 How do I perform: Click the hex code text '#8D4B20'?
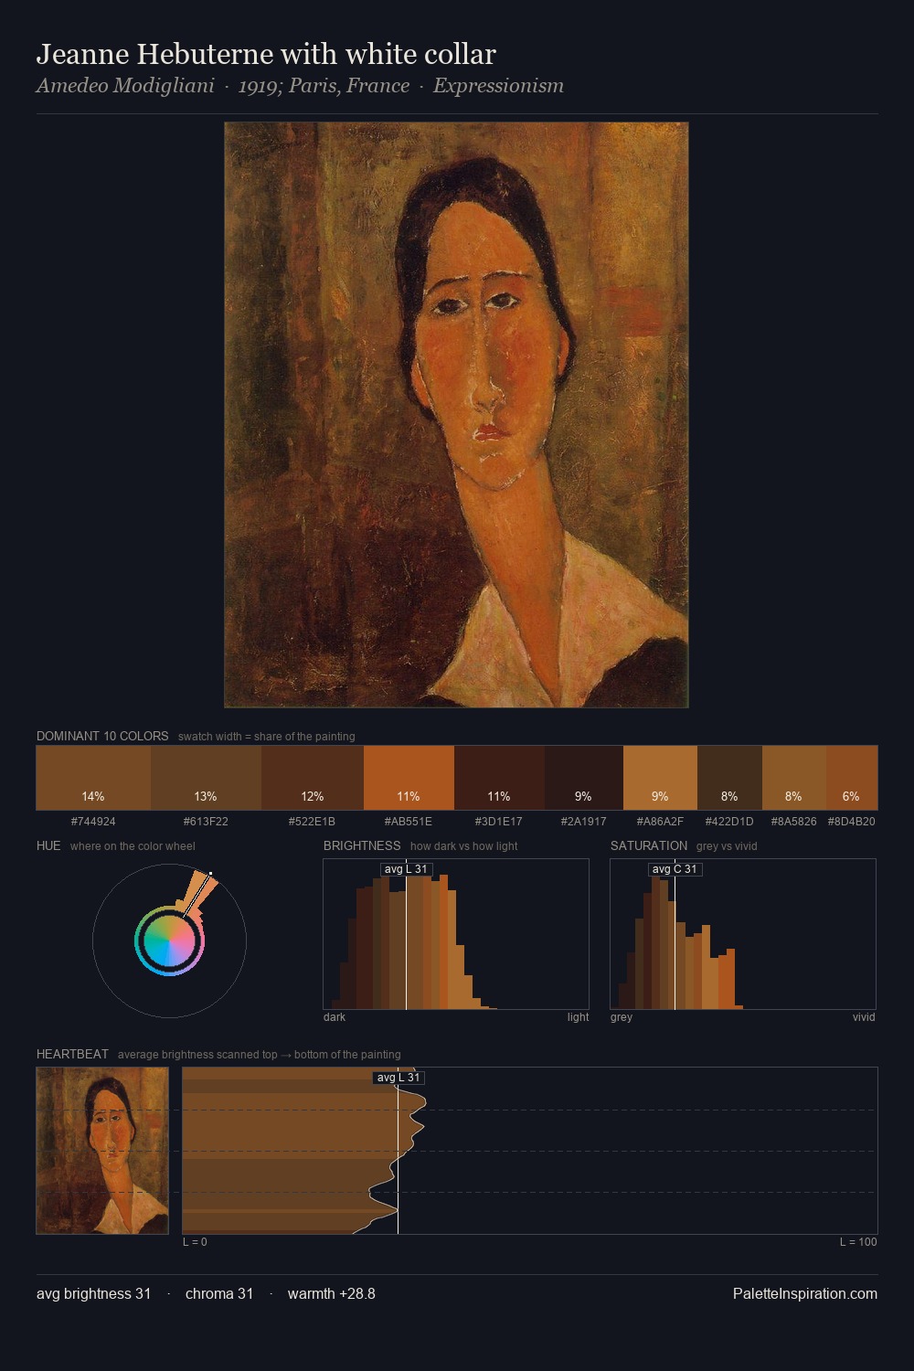coord(852,822)
